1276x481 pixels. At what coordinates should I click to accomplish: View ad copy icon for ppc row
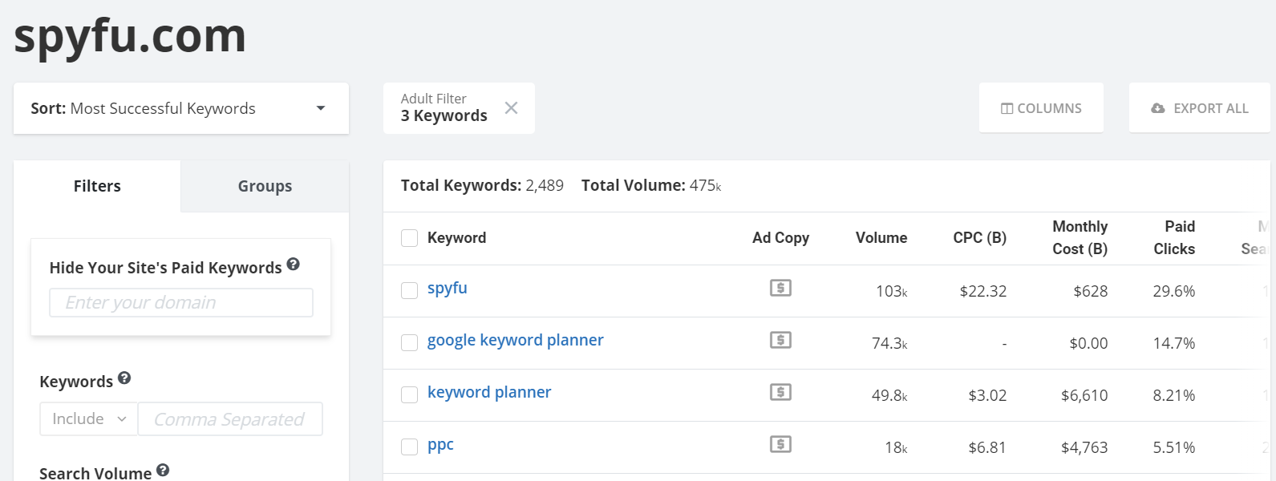(x=780, y=444)
